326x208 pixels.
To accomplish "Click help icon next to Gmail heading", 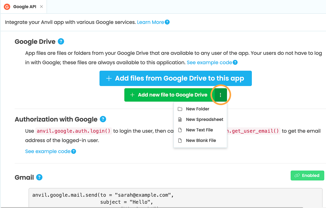I will 39,177.
